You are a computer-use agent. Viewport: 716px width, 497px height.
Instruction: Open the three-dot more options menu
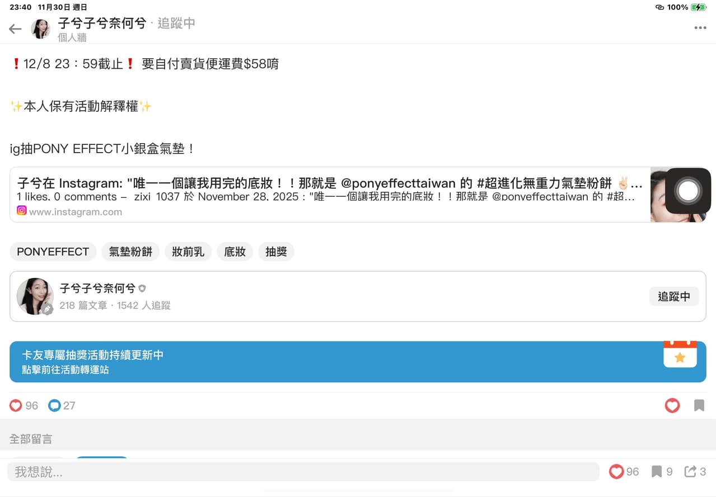pos(700,28)
